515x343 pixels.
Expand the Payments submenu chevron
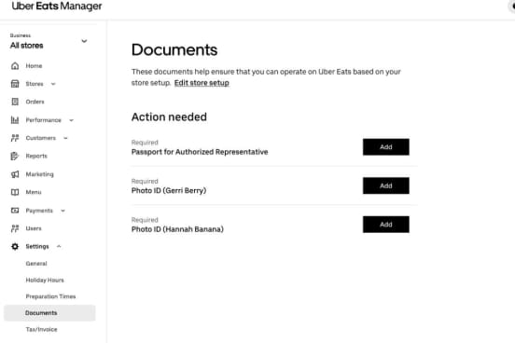(x=63, y=211)
